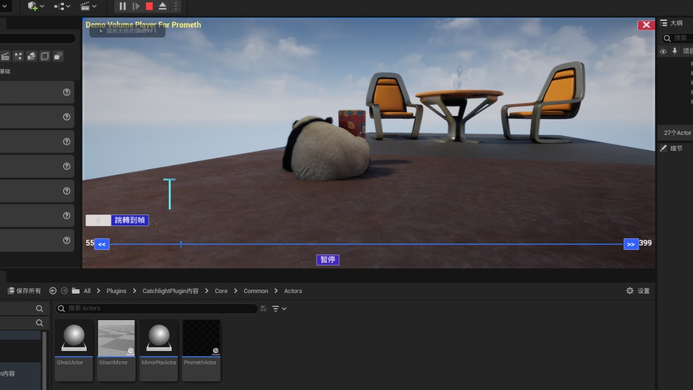Expand the chevron after Common breadcrumb
Screen dimensions: 693x390
[276, 291]
